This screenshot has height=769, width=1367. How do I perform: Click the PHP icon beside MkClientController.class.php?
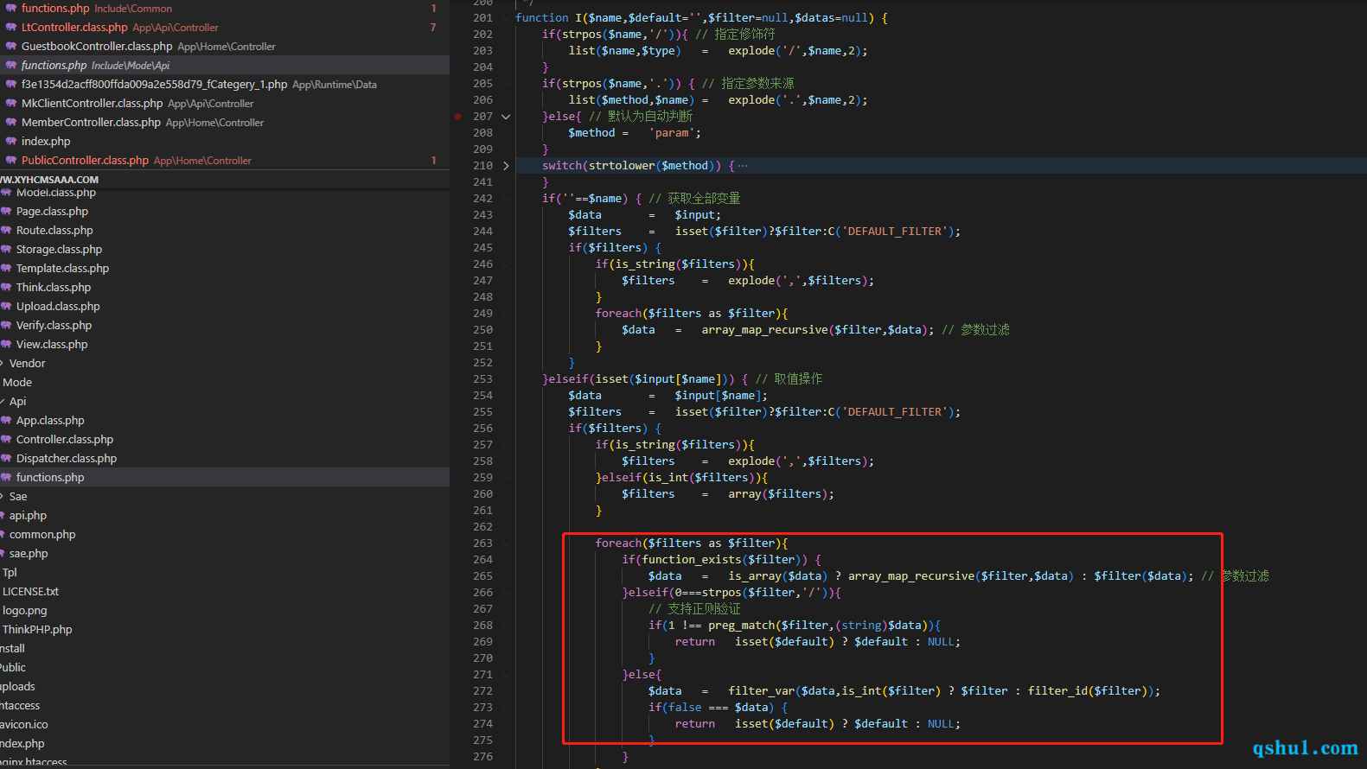coord(11,103)
